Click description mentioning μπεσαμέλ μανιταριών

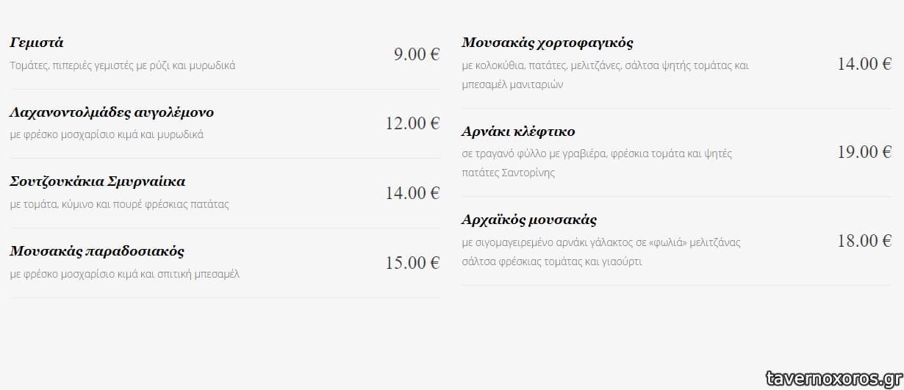[x=512, y=84]
